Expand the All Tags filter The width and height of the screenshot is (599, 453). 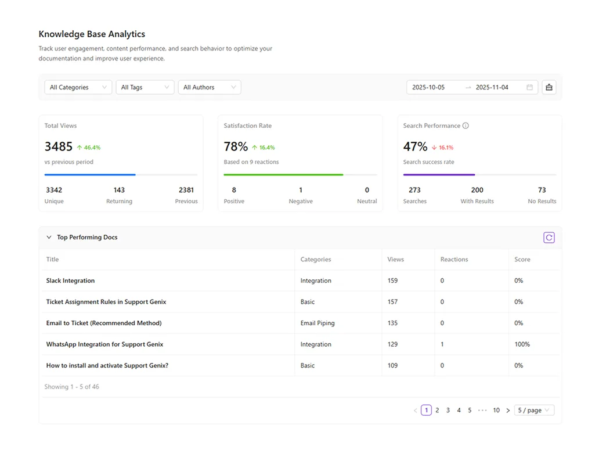point(145,88)
